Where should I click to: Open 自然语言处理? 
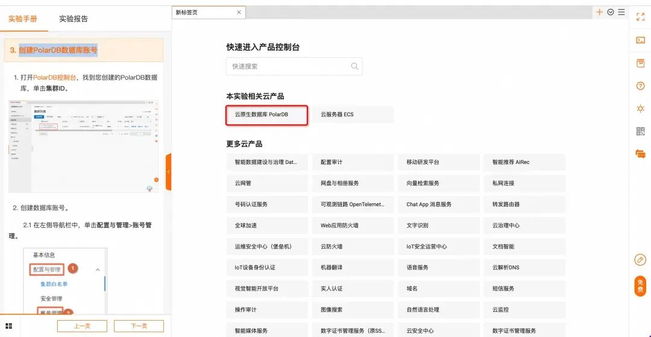pos(439,310)
